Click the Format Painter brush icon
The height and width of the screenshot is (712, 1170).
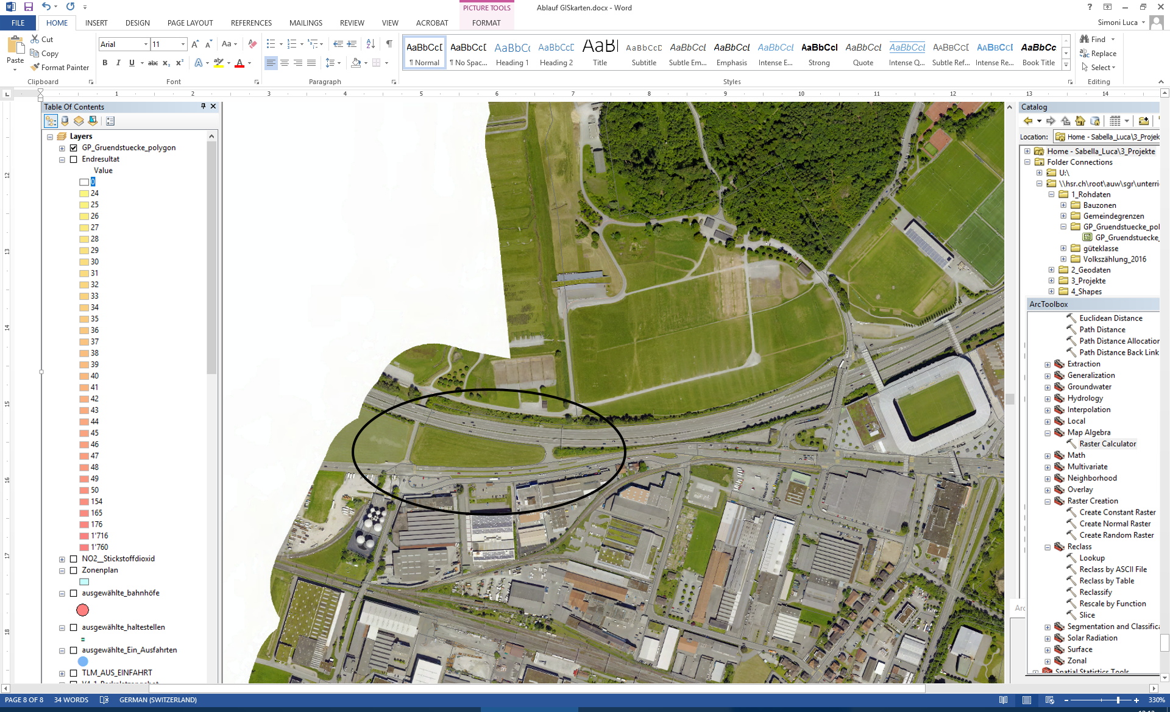tap(35, 67)
